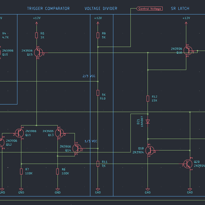Click the 2N3906 value text of Q15
The image size is (205, 205).
pyautogui.click(x=27, y=51)
